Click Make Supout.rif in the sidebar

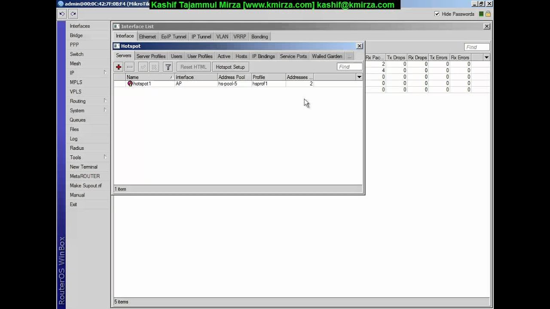[x=86, y=186]
